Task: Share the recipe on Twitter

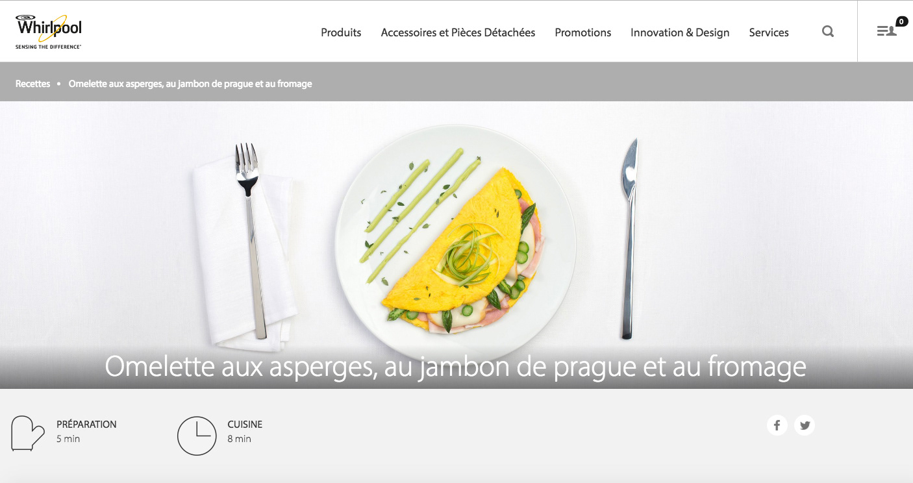Action: 805,425
